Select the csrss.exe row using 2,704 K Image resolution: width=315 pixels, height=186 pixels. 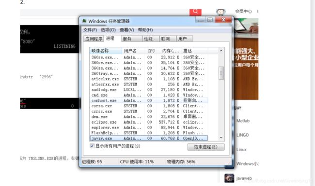(149, 111)
